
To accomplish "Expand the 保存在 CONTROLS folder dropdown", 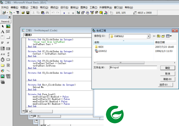I will [x=148, y=36].
